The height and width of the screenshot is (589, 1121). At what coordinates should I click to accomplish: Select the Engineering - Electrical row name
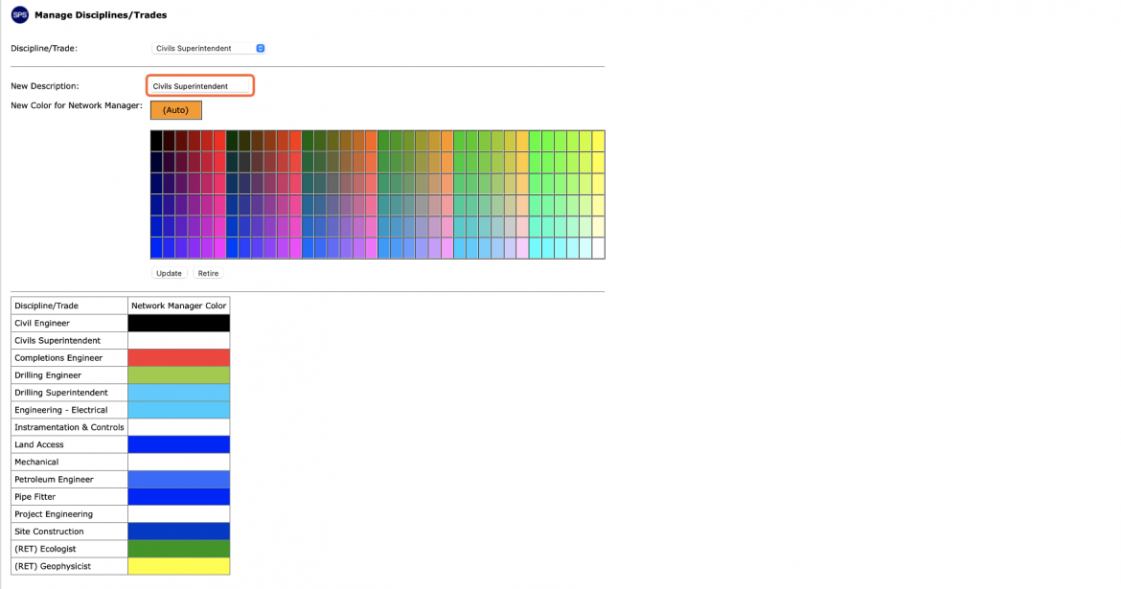point(60,410)
